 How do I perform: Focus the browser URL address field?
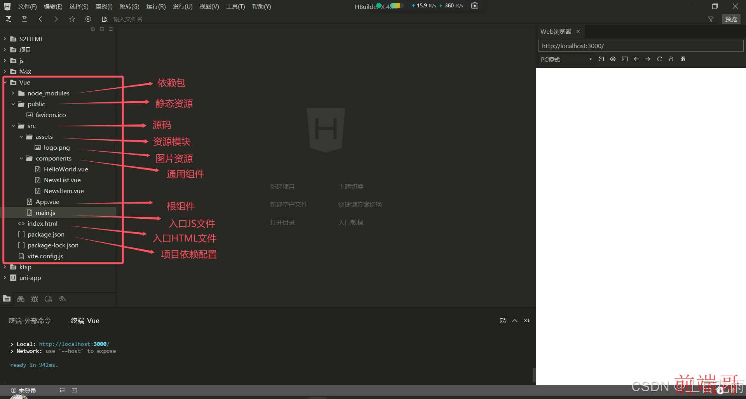[x=641, y=46]
